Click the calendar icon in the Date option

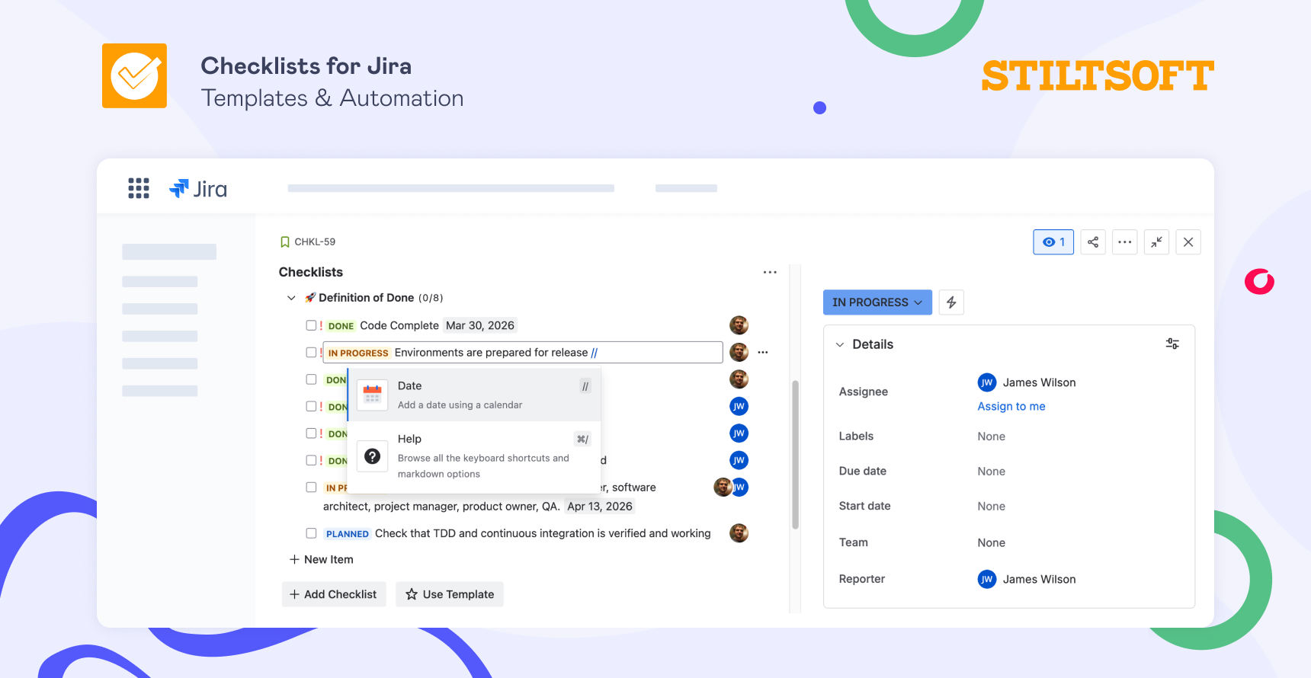click(x=372, y=395)
